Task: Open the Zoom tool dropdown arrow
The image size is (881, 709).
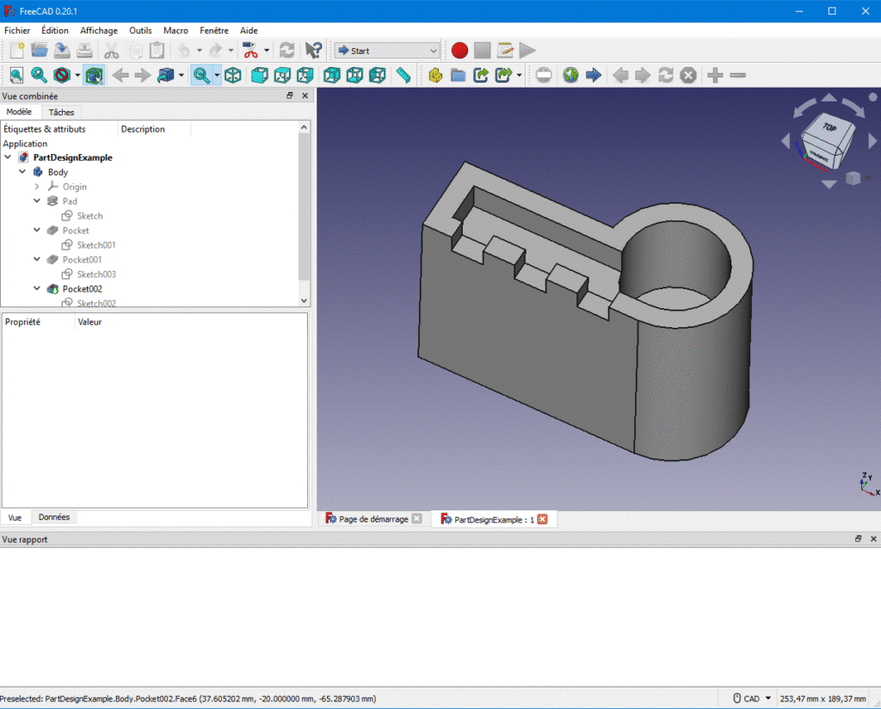Action: click(217, 75)
